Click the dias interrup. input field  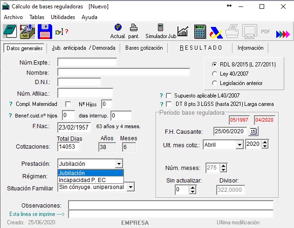click(121, 116)
